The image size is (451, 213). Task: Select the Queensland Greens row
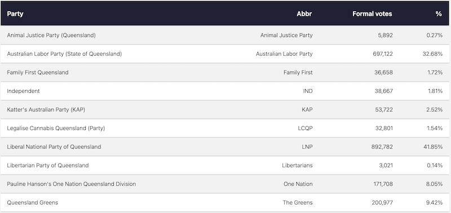224,202
